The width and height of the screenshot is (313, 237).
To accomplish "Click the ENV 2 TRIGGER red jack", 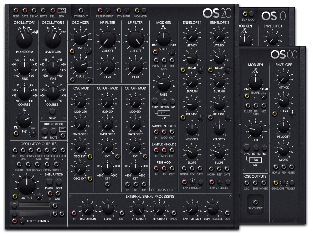I will tap(212, 182).
